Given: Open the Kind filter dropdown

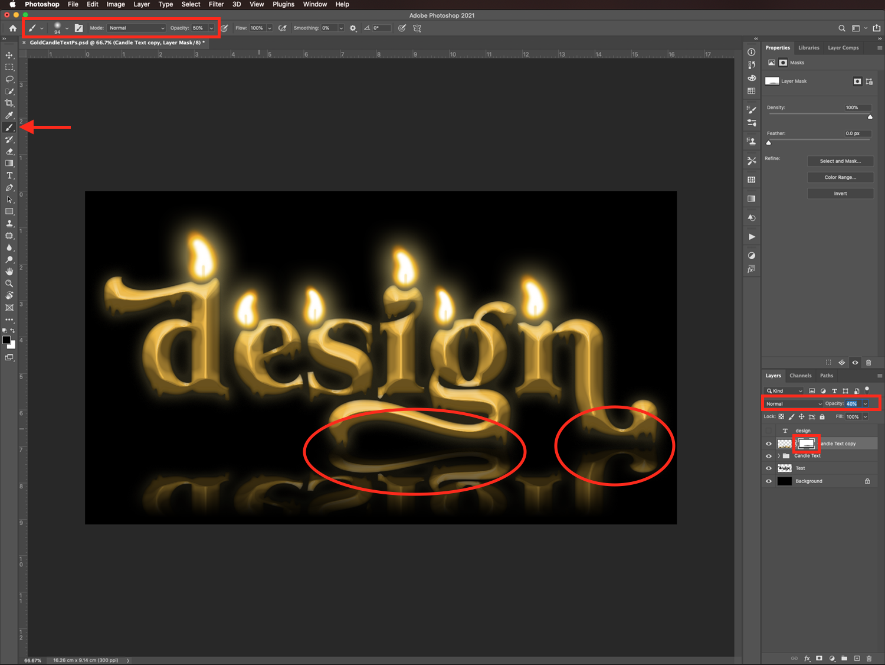Looking at the screenshot, I should click(x=785, y=391).
